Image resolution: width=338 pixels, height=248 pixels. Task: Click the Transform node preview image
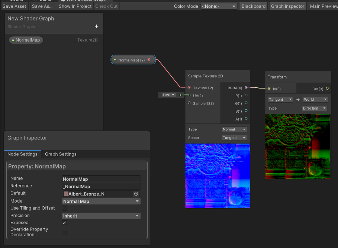297,146
